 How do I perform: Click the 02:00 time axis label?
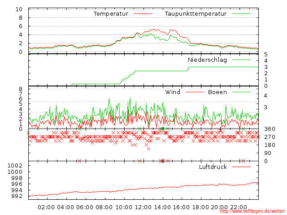click(46, 207)
